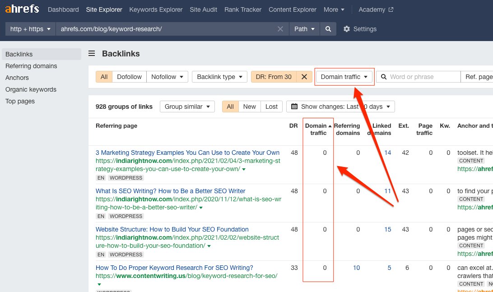Open the contentwriting.us URL

click(x=186, y=276)
